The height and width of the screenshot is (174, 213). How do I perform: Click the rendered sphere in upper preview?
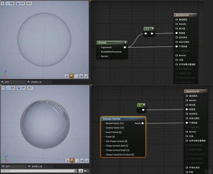click(x=44, y=40)
